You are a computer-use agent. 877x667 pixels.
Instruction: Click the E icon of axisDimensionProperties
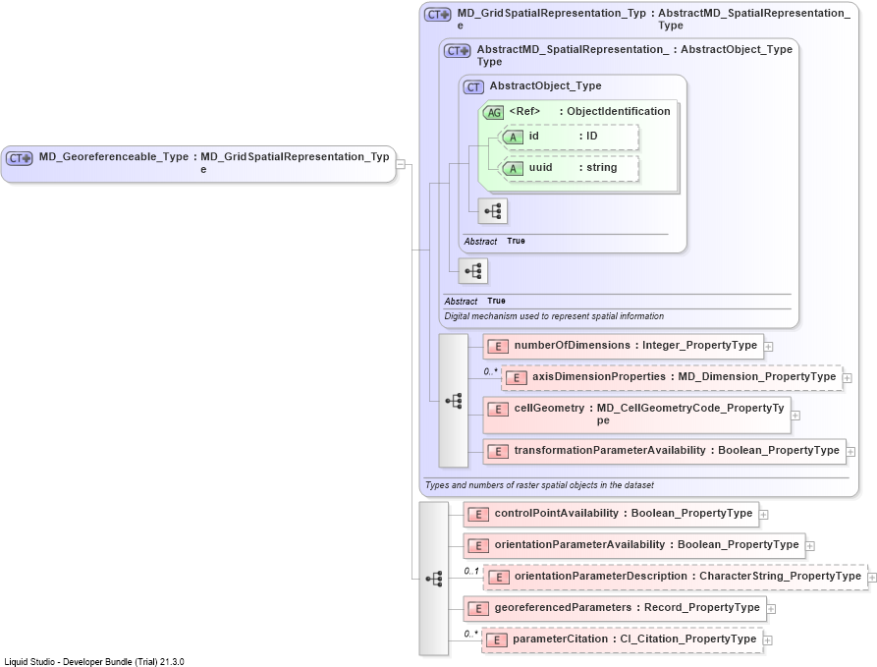click(517, 378)
